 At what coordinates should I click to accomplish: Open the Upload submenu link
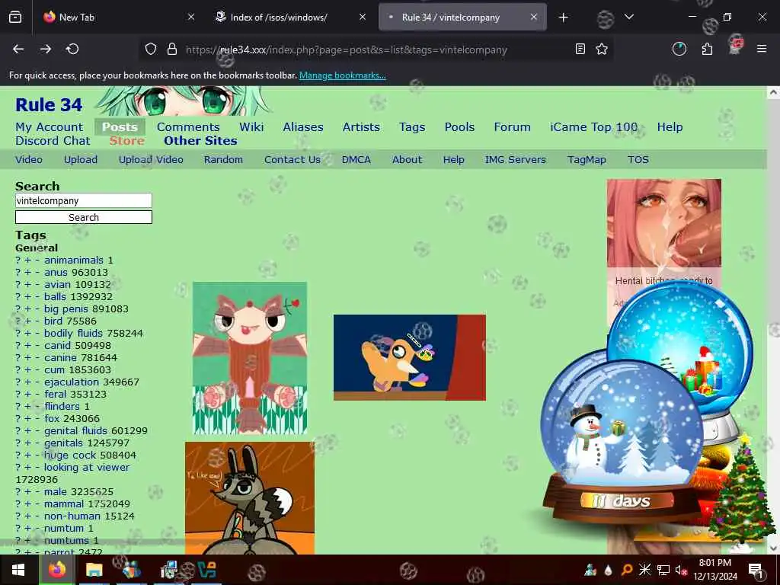coord(81,160)
